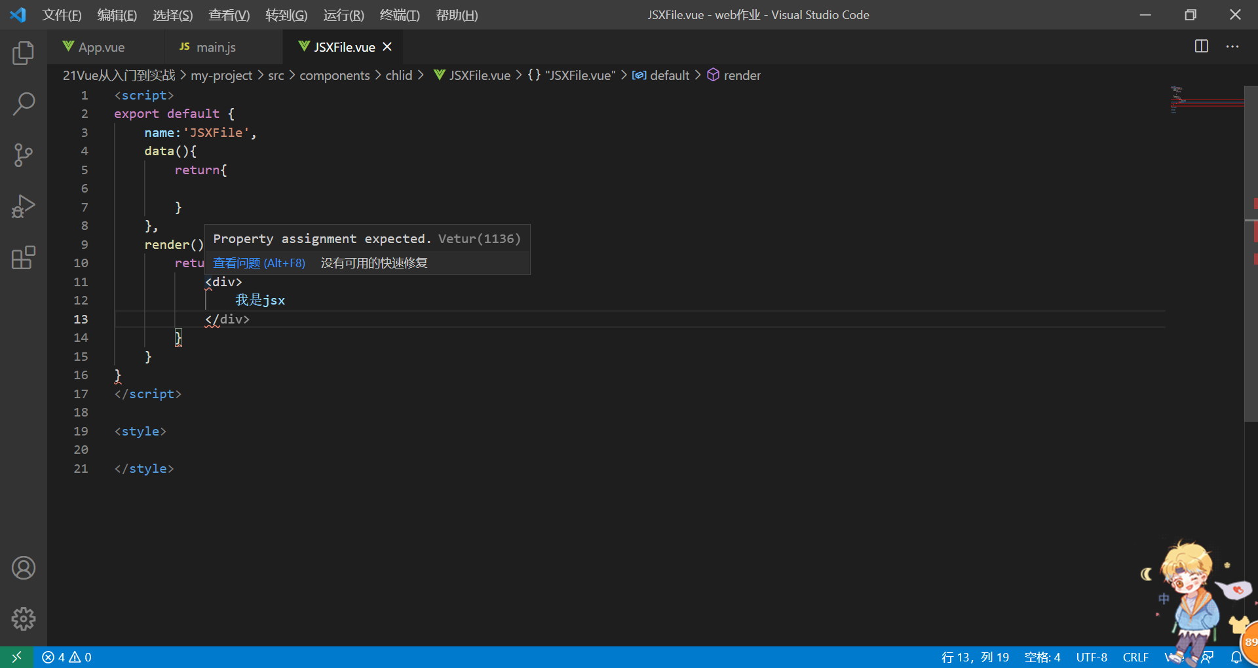Click the <style> tag on line 19

point(140,431)
